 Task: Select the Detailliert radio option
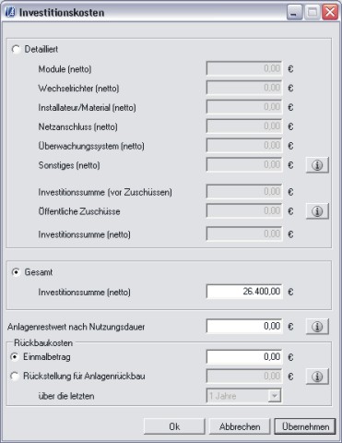pyautogui.click(x=16, y=49)
